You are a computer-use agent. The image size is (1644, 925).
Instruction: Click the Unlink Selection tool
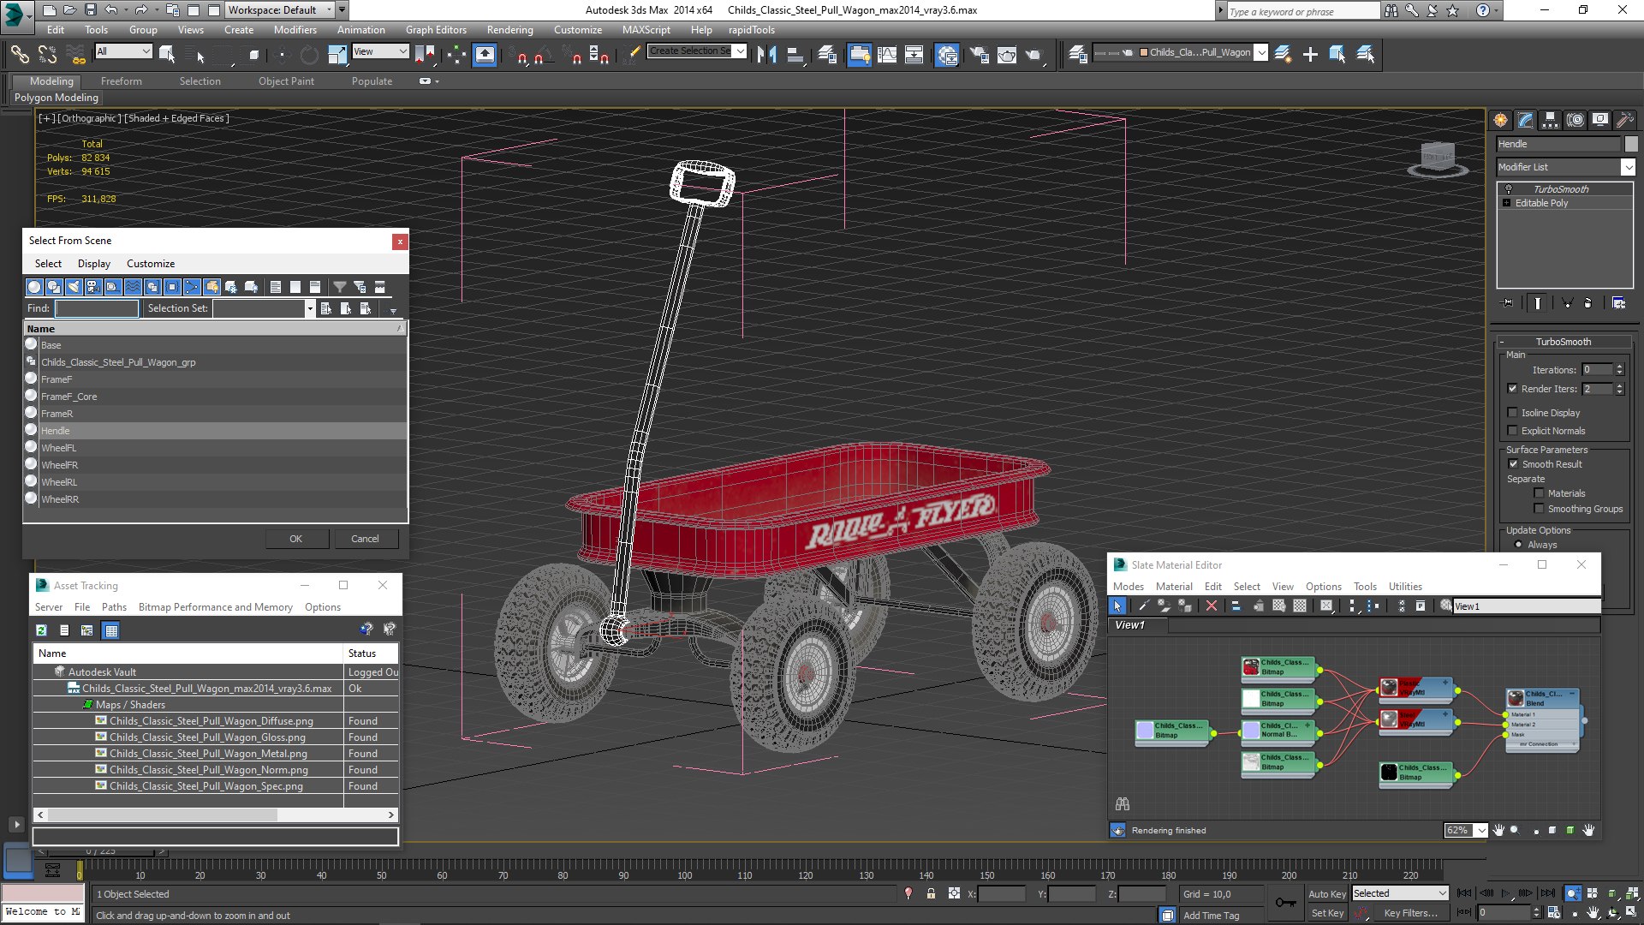coord(47,55)
